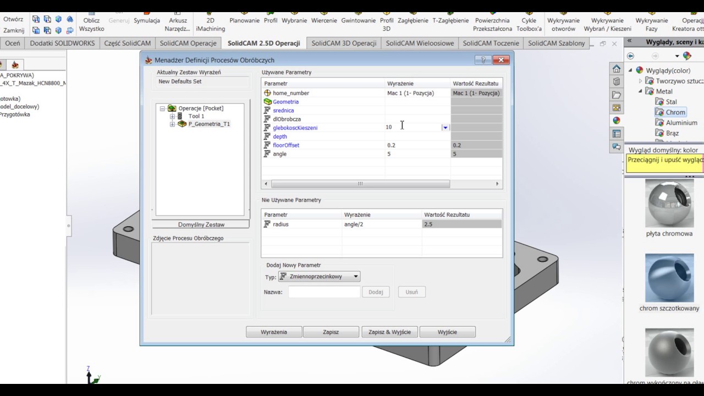Switch to SolidCAM 3D Operacje tab
The image size is (704, 396).
(344, 43)
